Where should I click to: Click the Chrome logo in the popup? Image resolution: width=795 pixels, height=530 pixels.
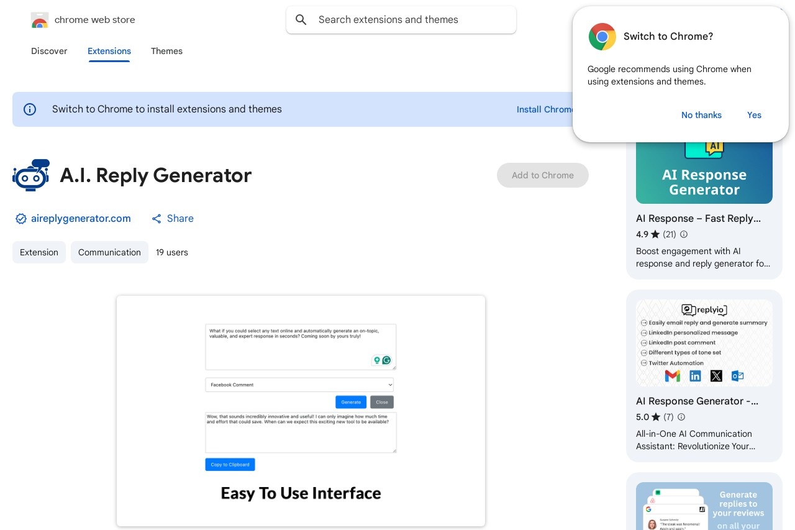click(x=602, y=37)
